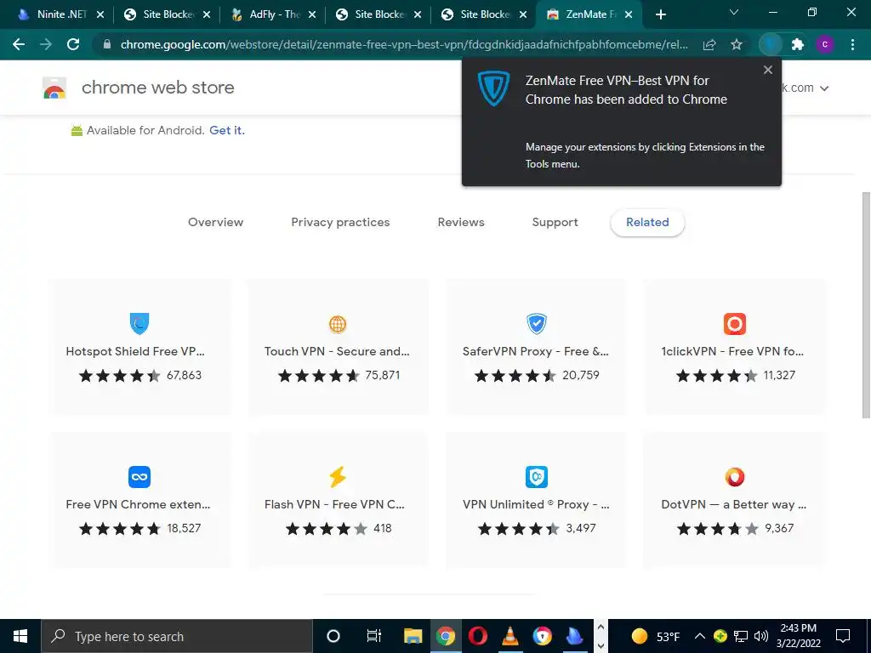This screenshot has height=653, width=871.
Task: Open the tab search dropdown arrow
Action: [x=734, y=12]
